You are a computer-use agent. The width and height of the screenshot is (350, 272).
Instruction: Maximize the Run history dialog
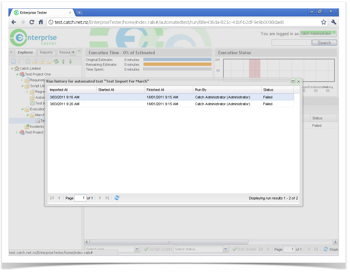[x=293, y=82]
